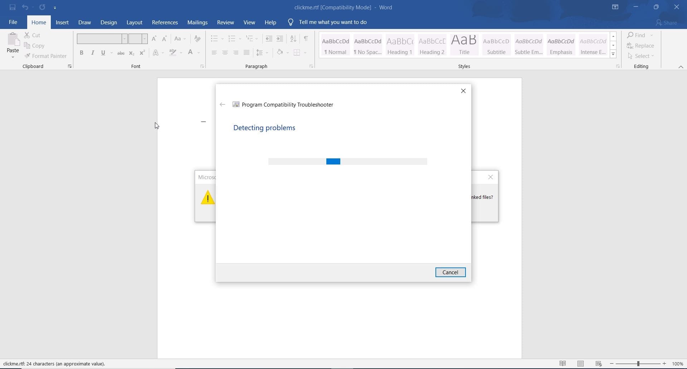Toggle Bold formatting

(82, 53)
